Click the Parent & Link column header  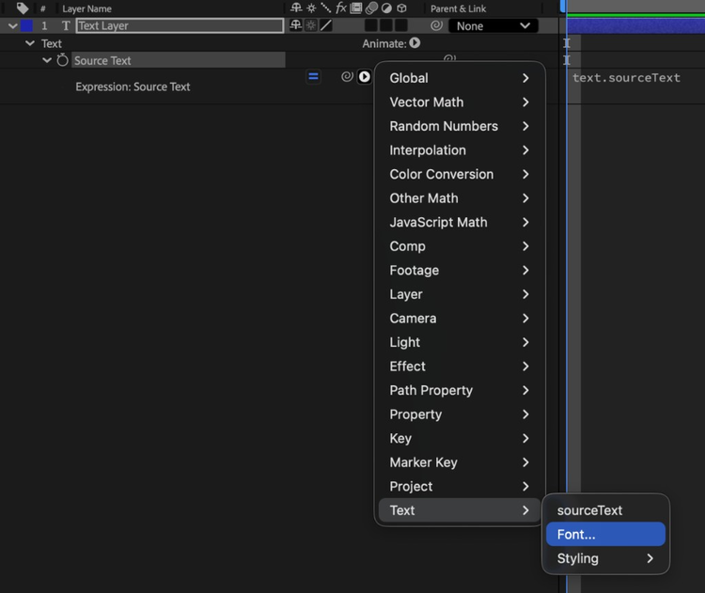[458, 8]
